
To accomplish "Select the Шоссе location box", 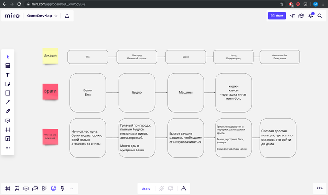I will [186, 57].
